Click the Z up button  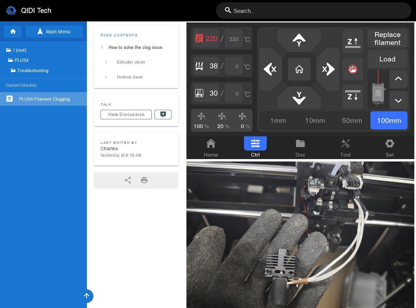click(x=352, y=42)
